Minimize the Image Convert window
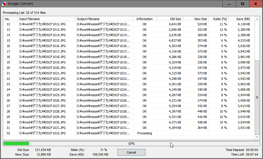 point(229,4)
